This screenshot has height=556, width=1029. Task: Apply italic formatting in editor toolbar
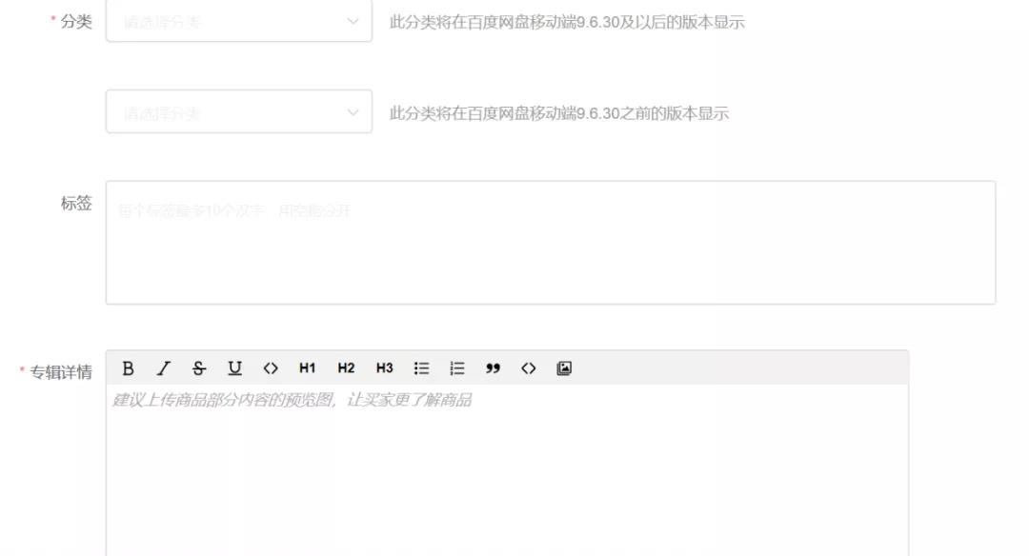(164, 368)
